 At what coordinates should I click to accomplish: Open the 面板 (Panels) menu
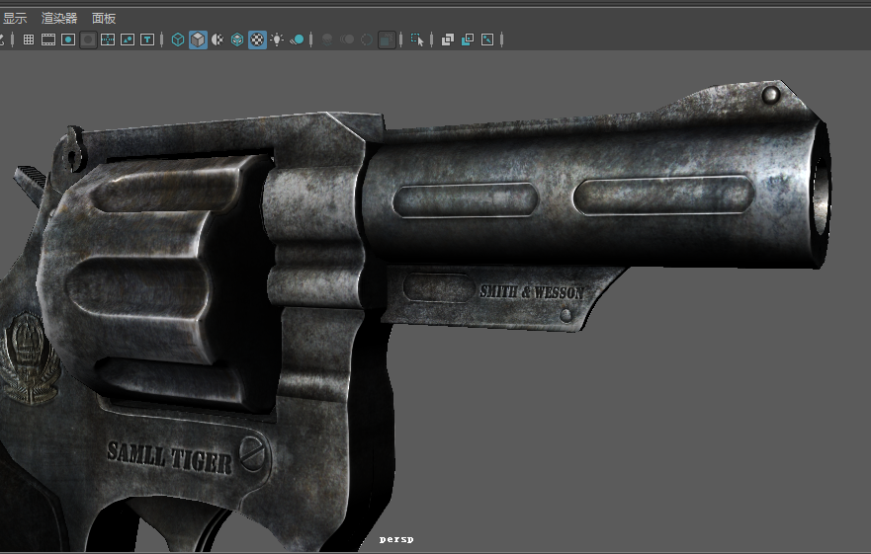(104, 19)
